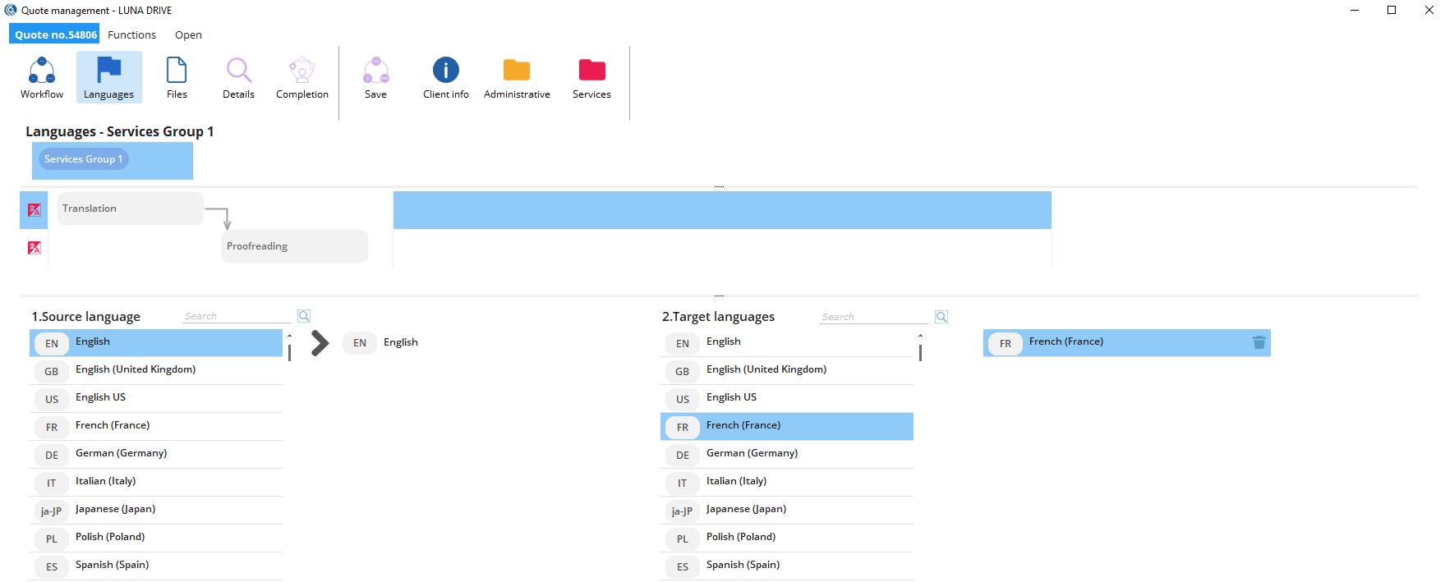Choose German (Germany) as source language
1445x582 pixels.
click(x=121, y=453)
